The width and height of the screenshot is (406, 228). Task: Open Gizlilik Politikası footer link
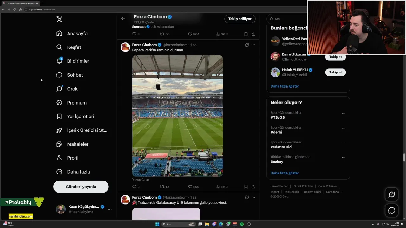[303, 186]
